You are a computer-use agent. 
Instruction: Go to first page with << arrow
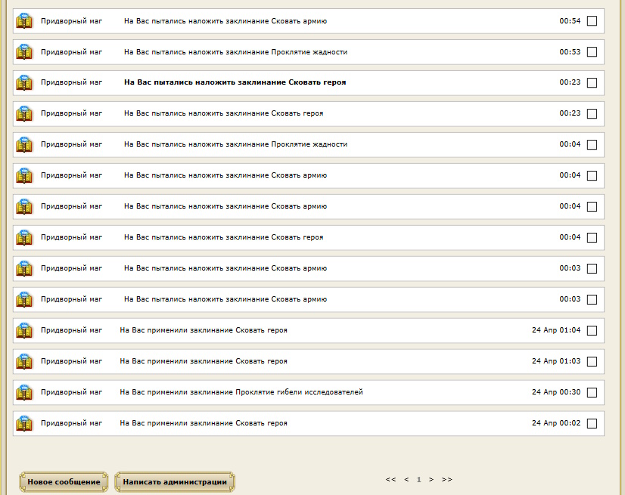pos(390,479)
